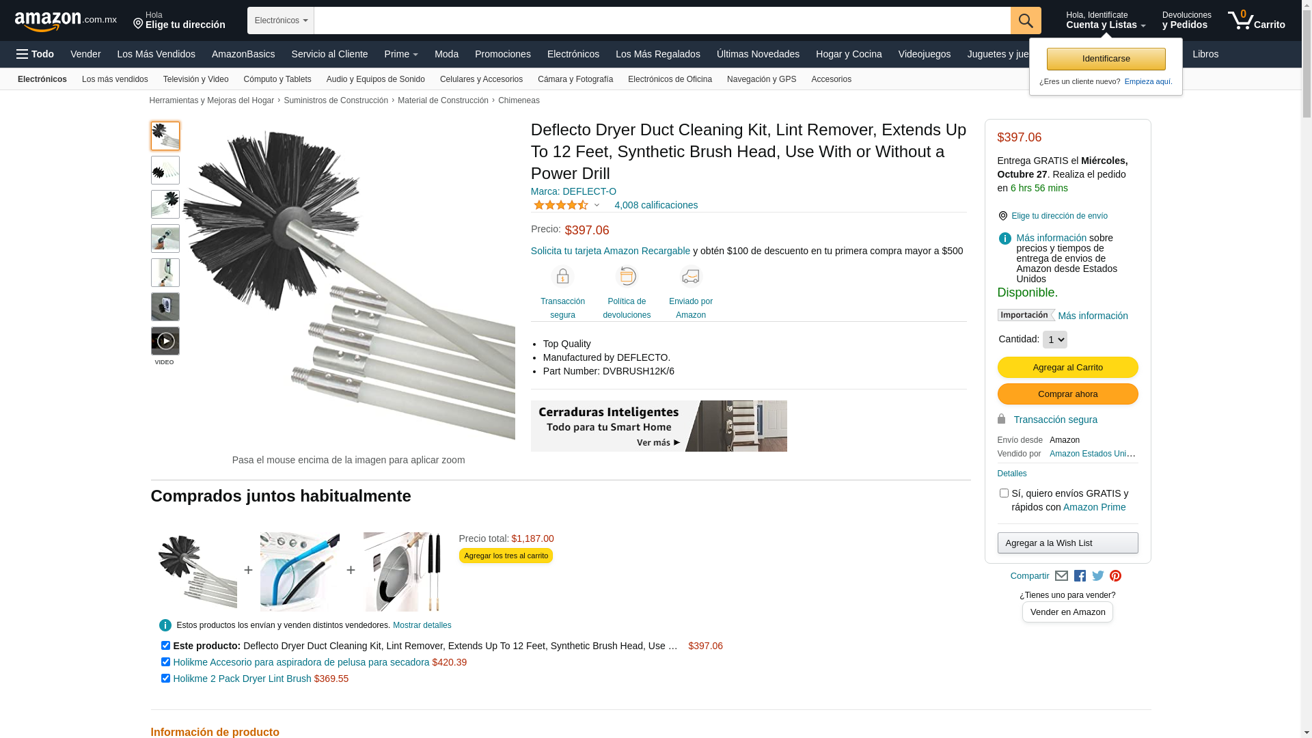Click the Agregar al Carrito button
This screenshot has width=1312, height=738.
pos(1067,368)
